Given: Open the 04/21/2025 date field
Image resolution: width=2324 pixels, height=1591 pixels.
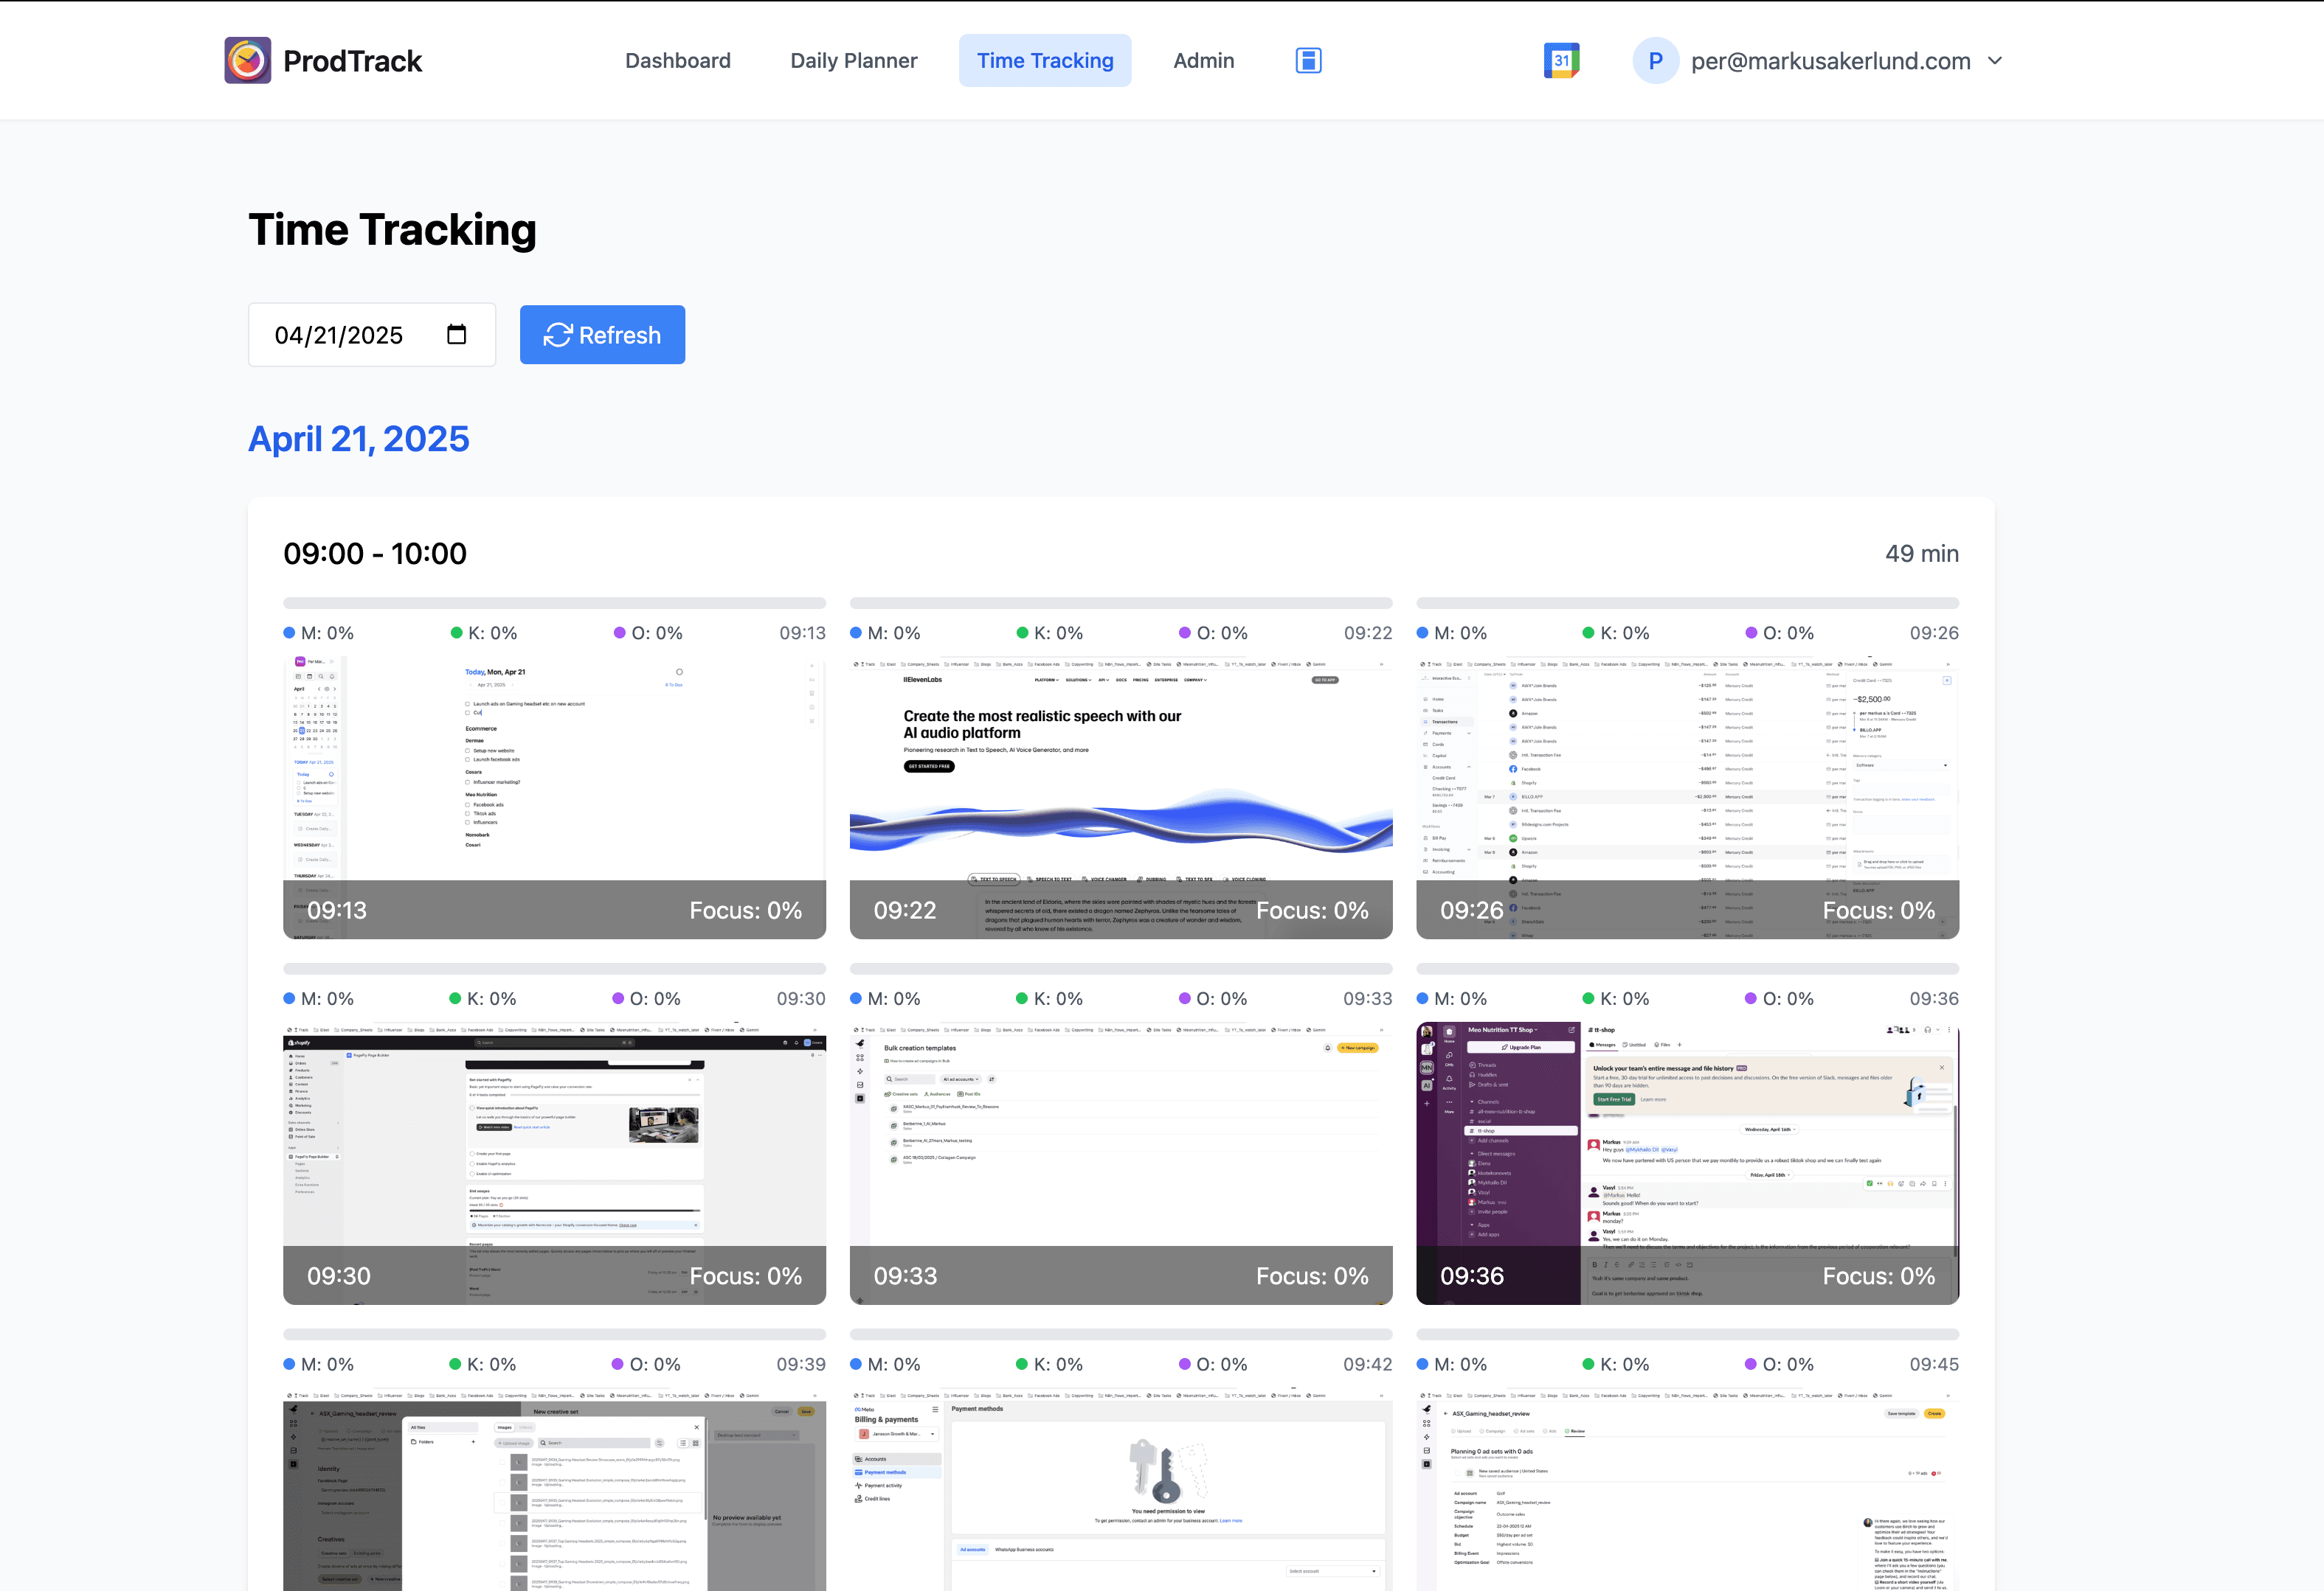Looking at the screenshot, I should point(340,335).
